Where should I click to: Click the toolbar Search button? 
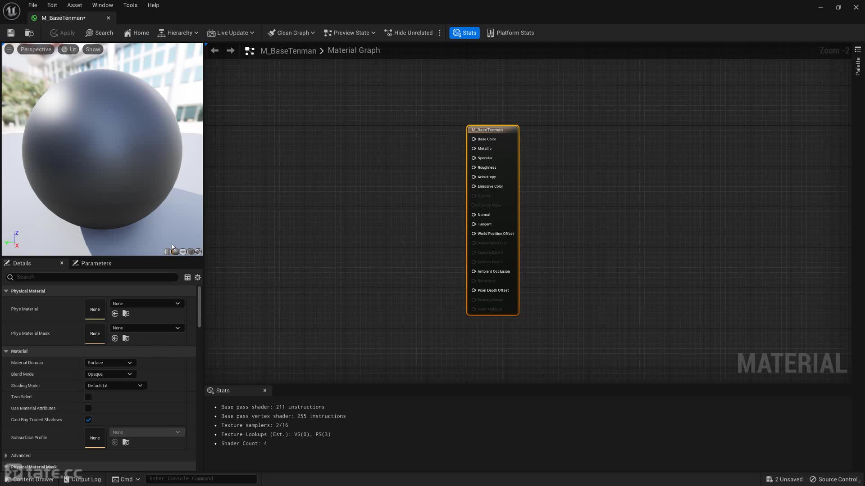(99, 33)
